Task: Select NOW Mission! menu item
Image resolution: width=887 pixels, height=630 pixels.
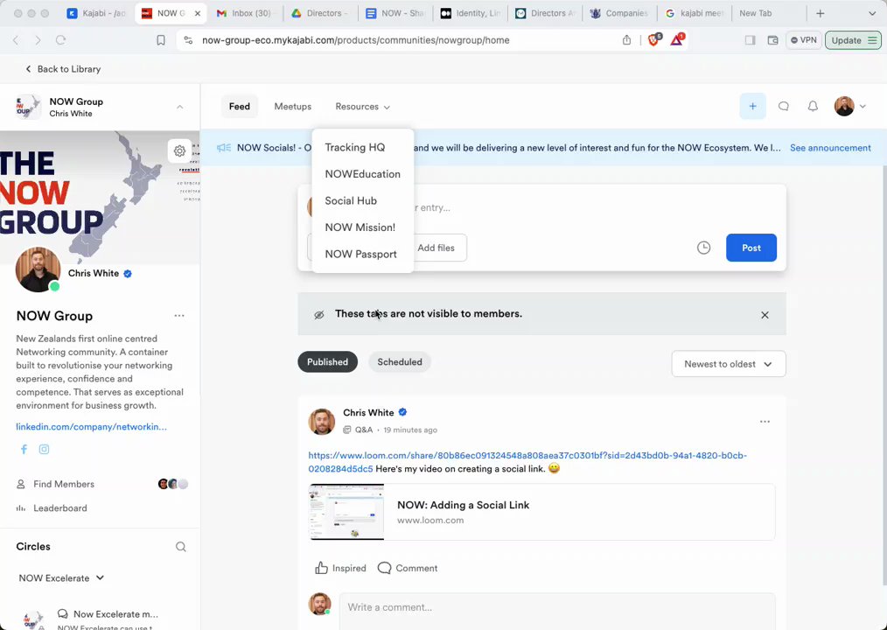Action: (x=360, y=227)
